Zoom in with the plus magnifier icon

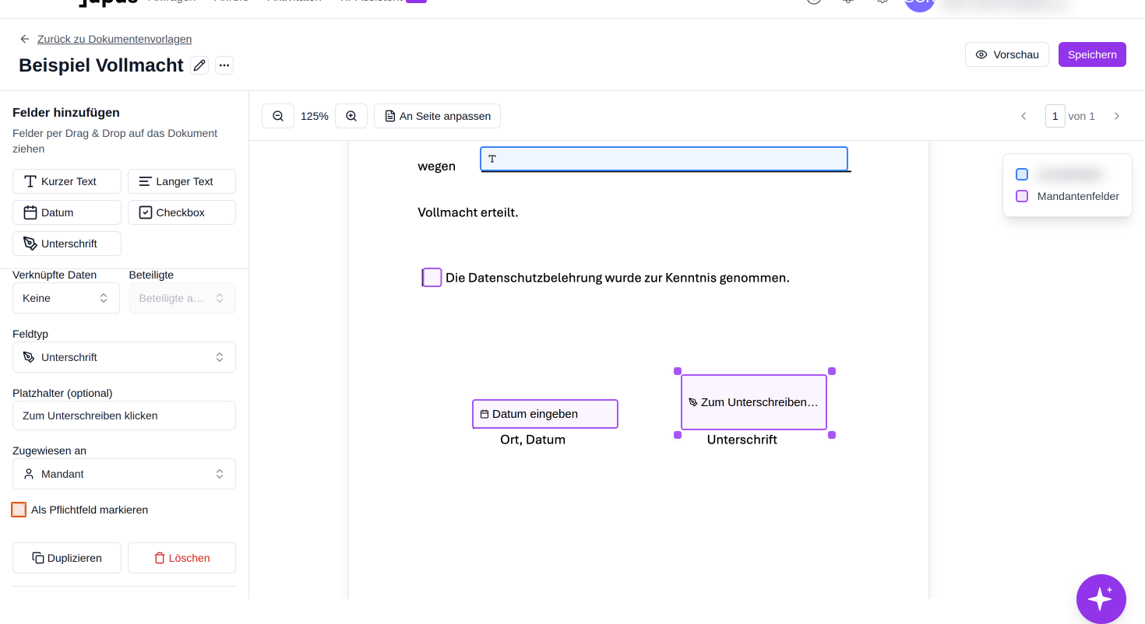click(351, 116)
